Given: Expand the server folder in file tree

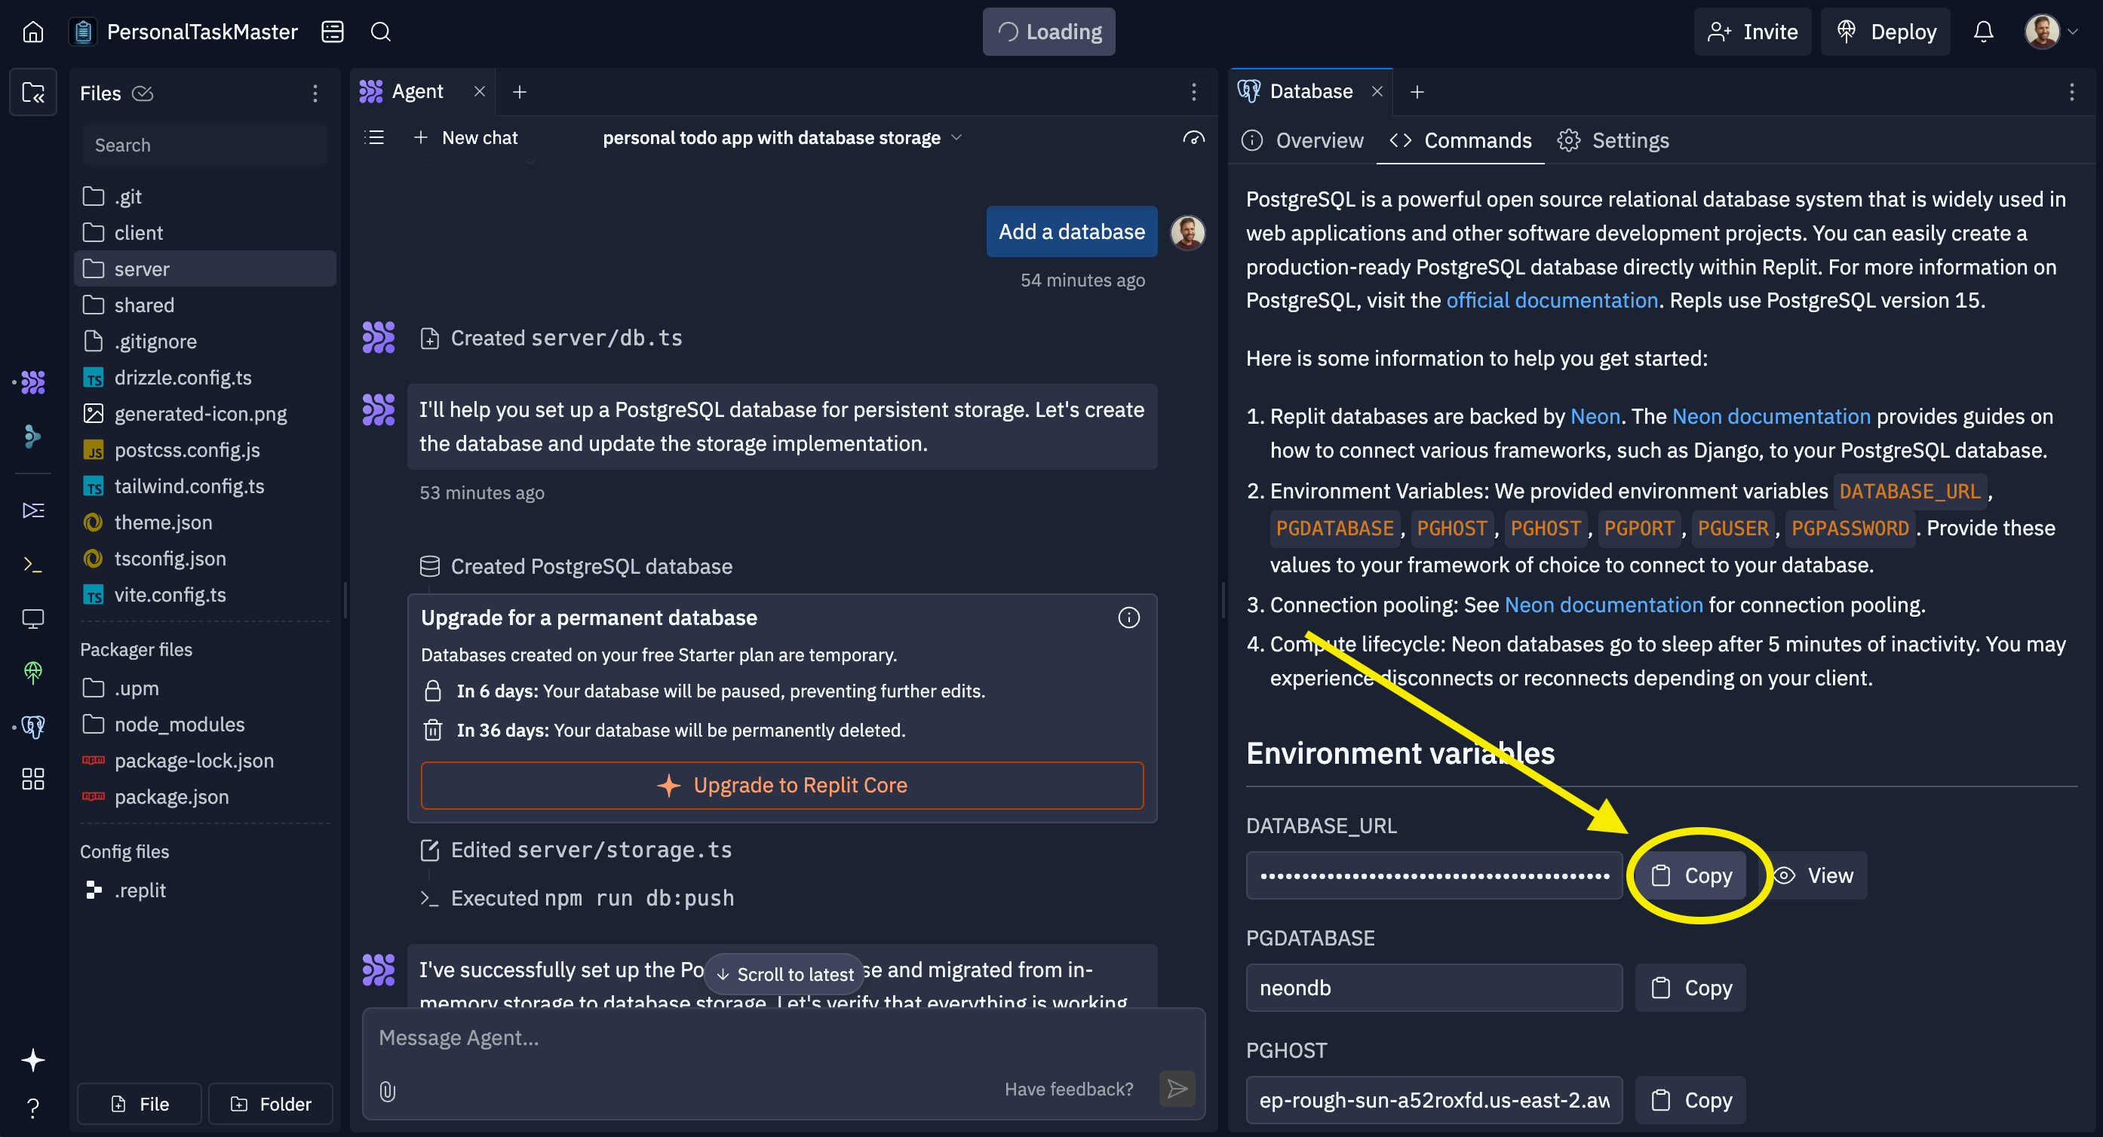Looking at the screenshot, I should pyautogui.click(x=141, y=268).
